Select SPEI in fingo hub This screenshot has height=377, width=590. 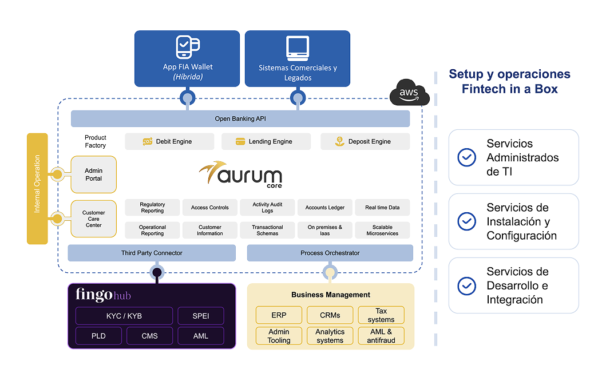pos(201,316)
